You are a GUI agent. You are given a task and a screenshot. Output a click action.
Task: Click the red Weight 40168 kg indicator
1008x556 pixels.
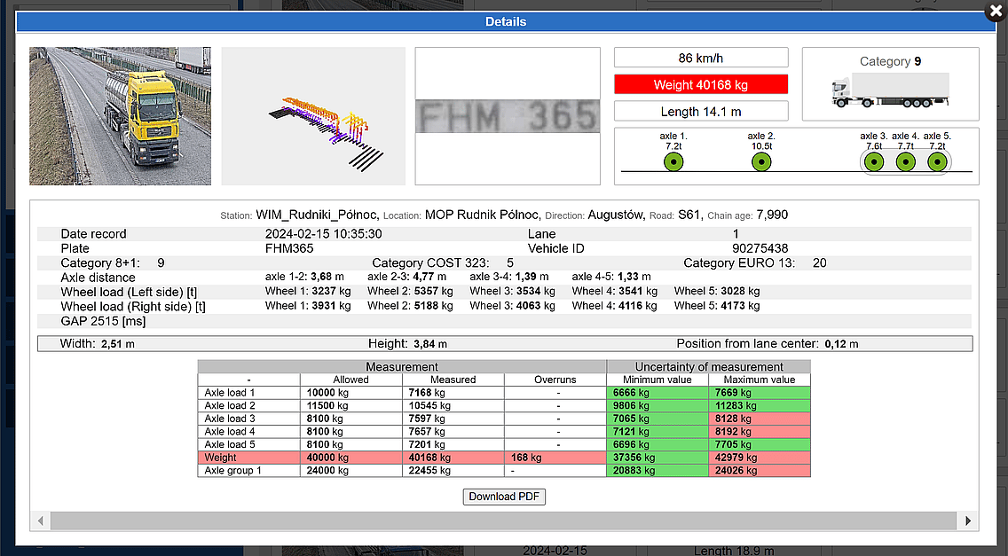701,85
